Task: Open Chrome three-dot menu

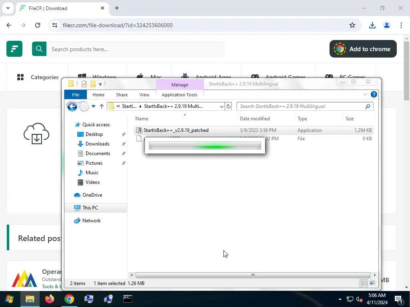Action: pos(401,25)
